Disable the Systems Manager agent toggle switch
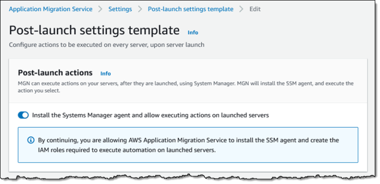The height and width of the screenshot is (184, 380). pyautogui.click(x=23, y=115)
